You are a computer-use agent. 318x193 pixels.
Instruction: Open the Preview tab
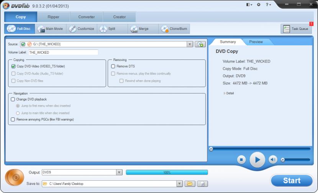(x=256, y=42)
